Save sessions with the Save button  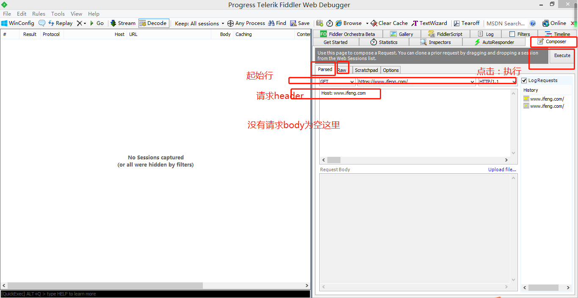tap(300, 23)
